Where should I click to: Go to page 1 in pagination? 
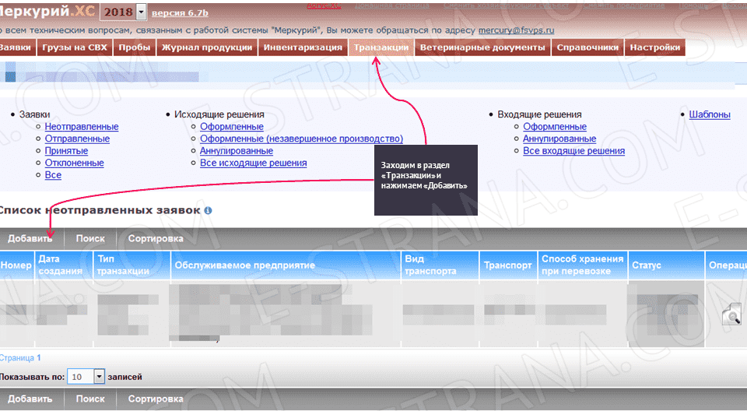pyautogui.click(x=39, y=357)
